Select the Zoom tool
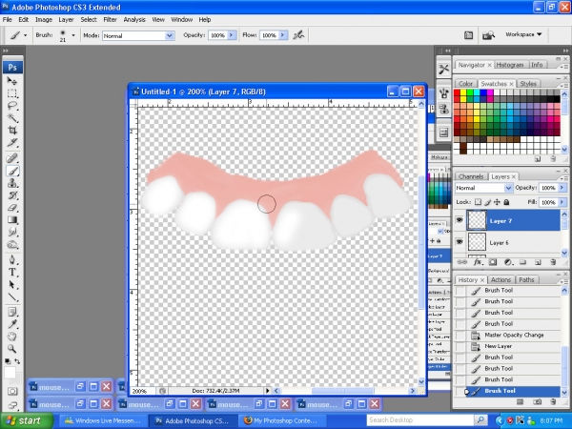The width and height of the screenshot is (572, 429). (12, 349)
